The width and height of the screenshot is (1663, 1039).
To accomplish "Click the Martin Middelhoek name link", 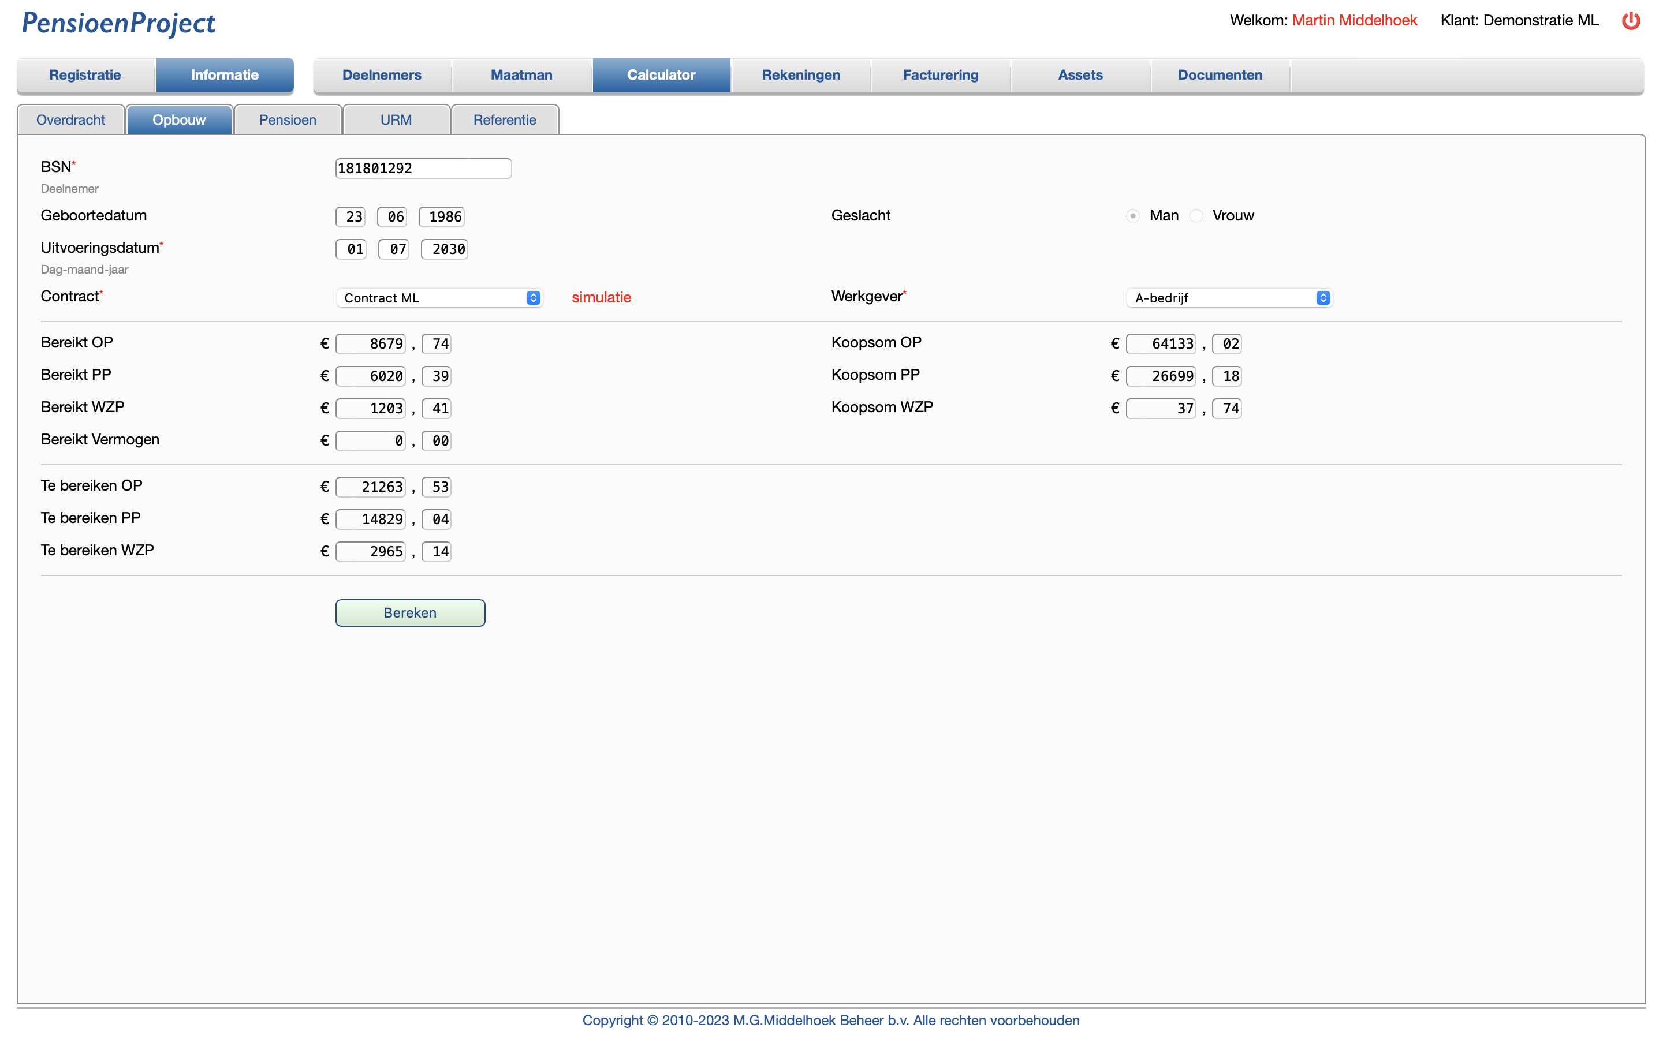I will point(1353,20).
